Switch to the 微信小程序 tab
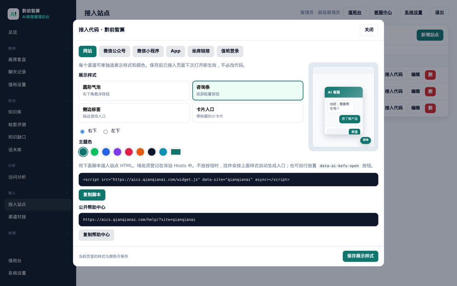The image size is (457, 286). tap(148, 51)
